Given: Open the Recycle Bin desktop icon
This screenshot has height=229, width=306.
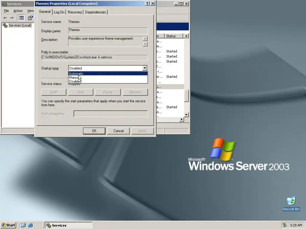Looking at the screenshot, I should pyautogui.click(x=291, y=204).
